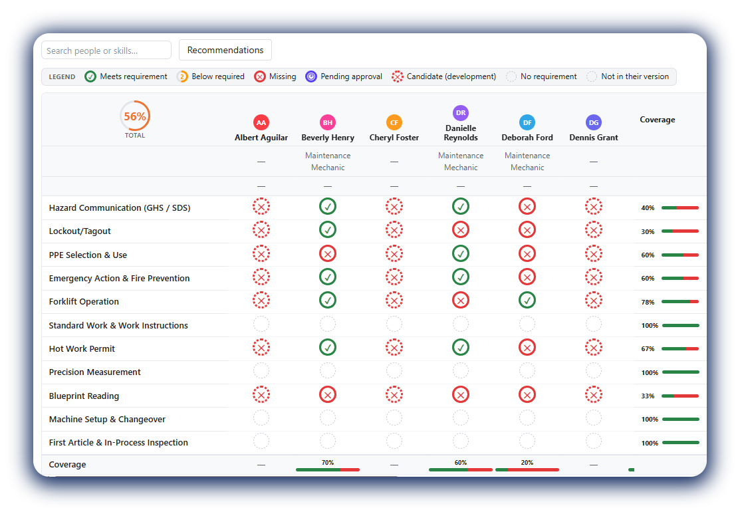This screenshot has height=510, width=740.
Task: Click Albert Aguilar's AA avatar
Action: tap(261, 122)
